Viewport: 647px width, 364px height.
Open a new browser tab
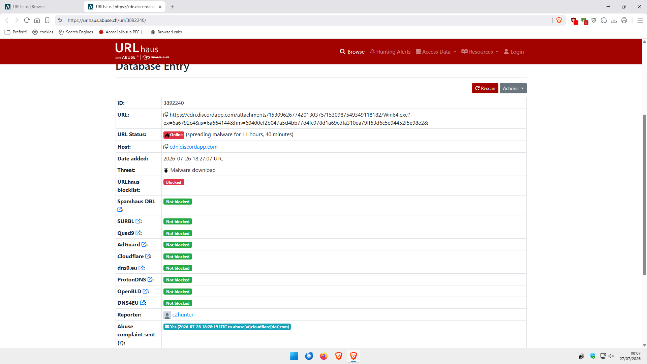point(173,7)
